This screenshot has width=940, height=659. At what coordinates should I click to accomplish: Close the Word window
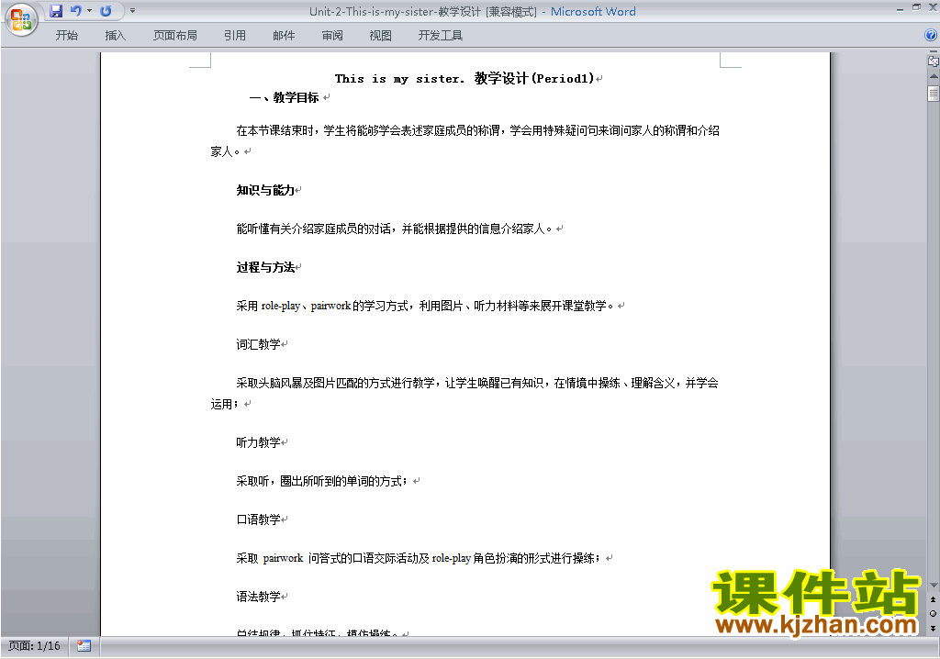point(933,7)
